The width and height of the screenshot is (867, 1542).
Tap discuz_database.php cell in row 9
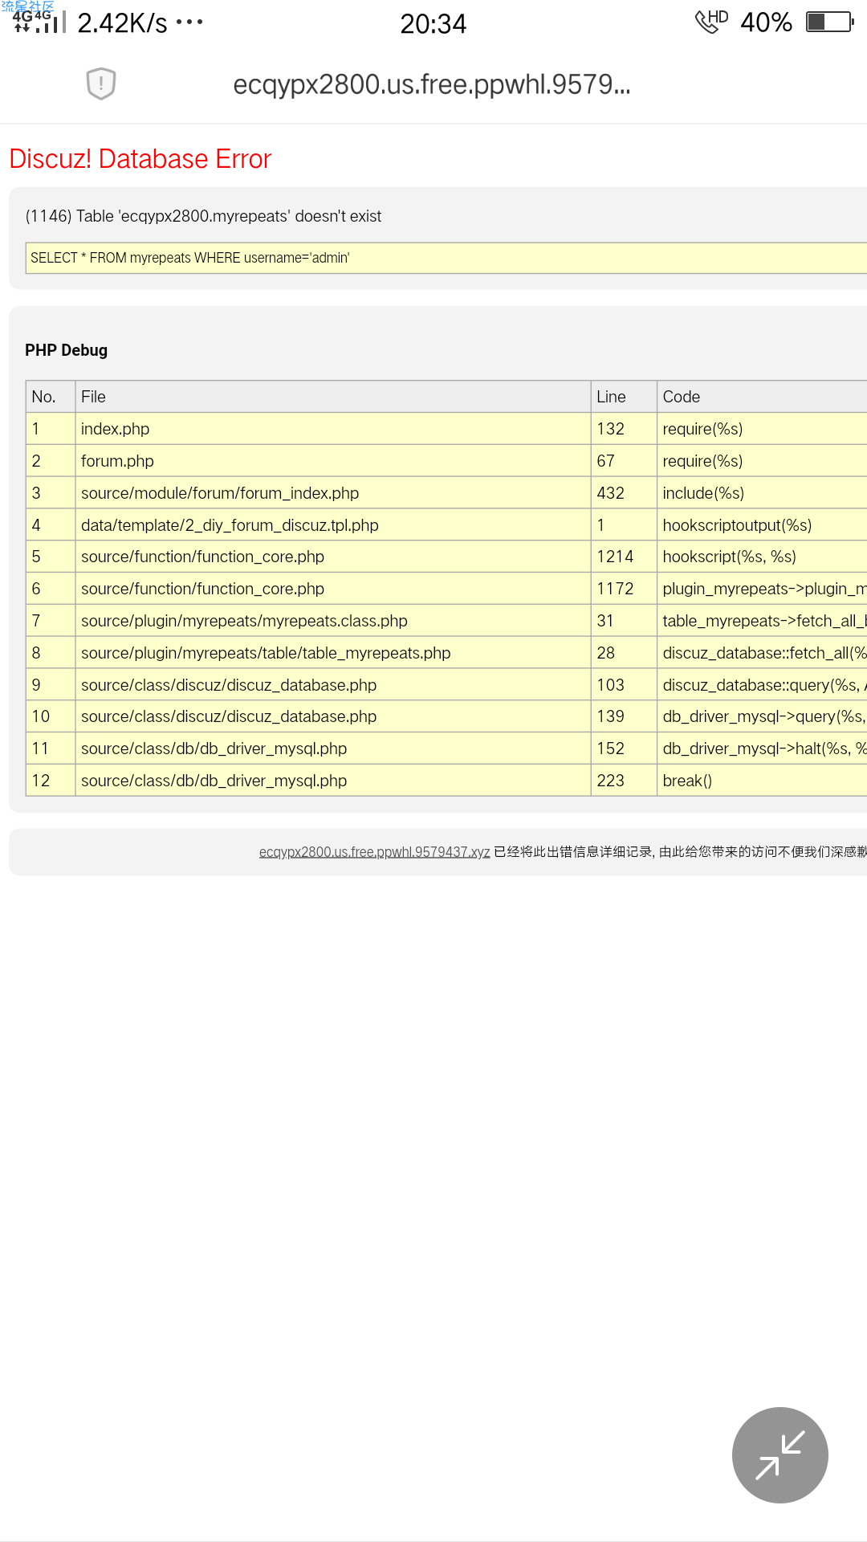click(x=333, y=685)
